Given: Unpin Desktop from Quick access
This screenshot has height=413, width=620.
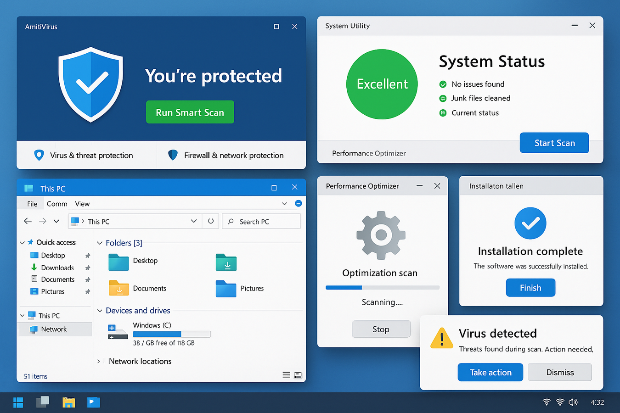Looking at the screenshot, I should 87,255.
